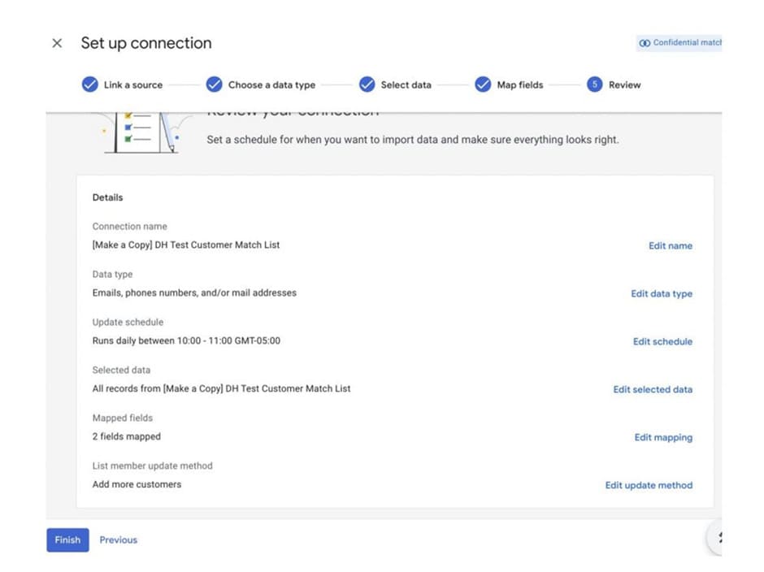Viewport: 764px width, 572px height.
Task: Go back with the Previous button
Action: click(119, 539)
